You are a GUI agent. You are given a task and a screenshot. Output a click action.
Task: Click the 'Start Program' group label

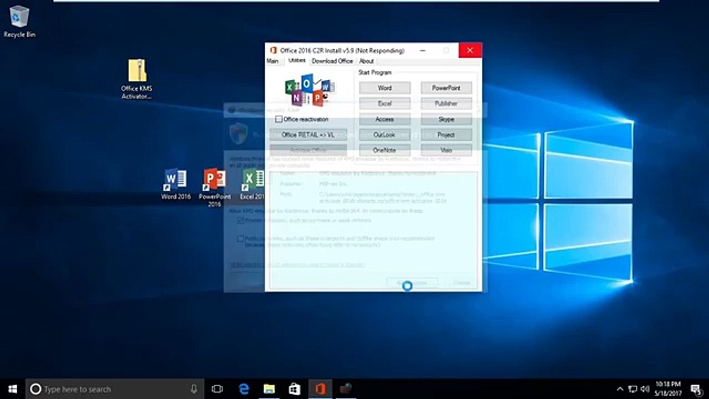pos(375,73)
